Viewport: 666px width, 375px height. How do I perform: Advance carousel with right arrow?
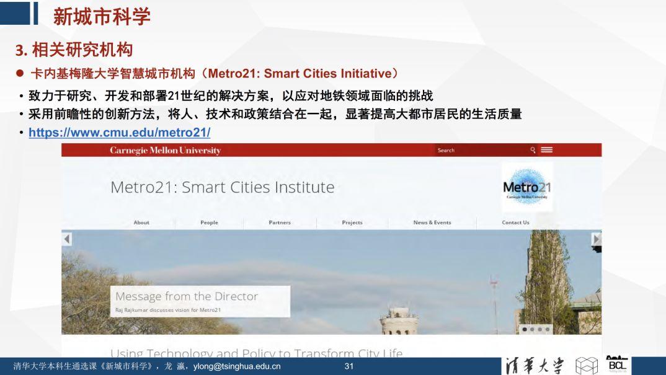click(597, 239)
